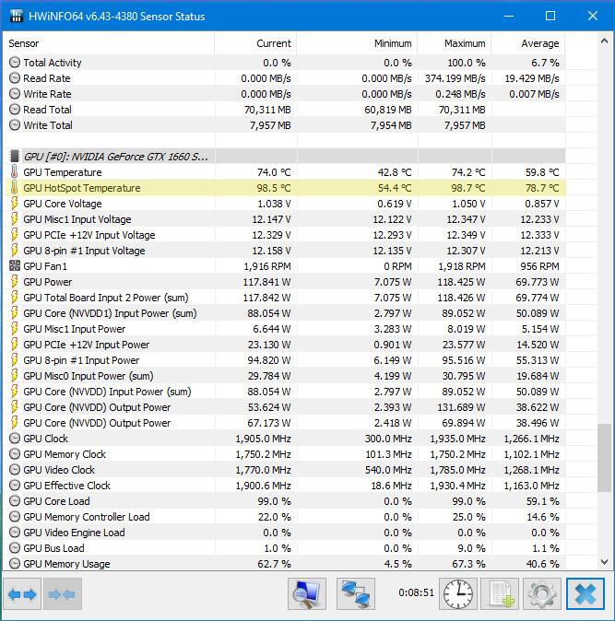
Task: Click the GPU Fan1 fan icon
Action: click(14, 265)
